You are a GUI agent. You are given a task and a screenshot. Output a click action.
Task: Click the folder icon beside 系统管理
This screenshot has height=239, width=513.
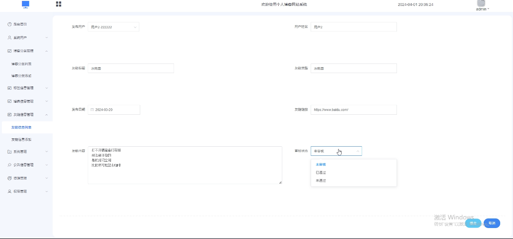[10, 152]
